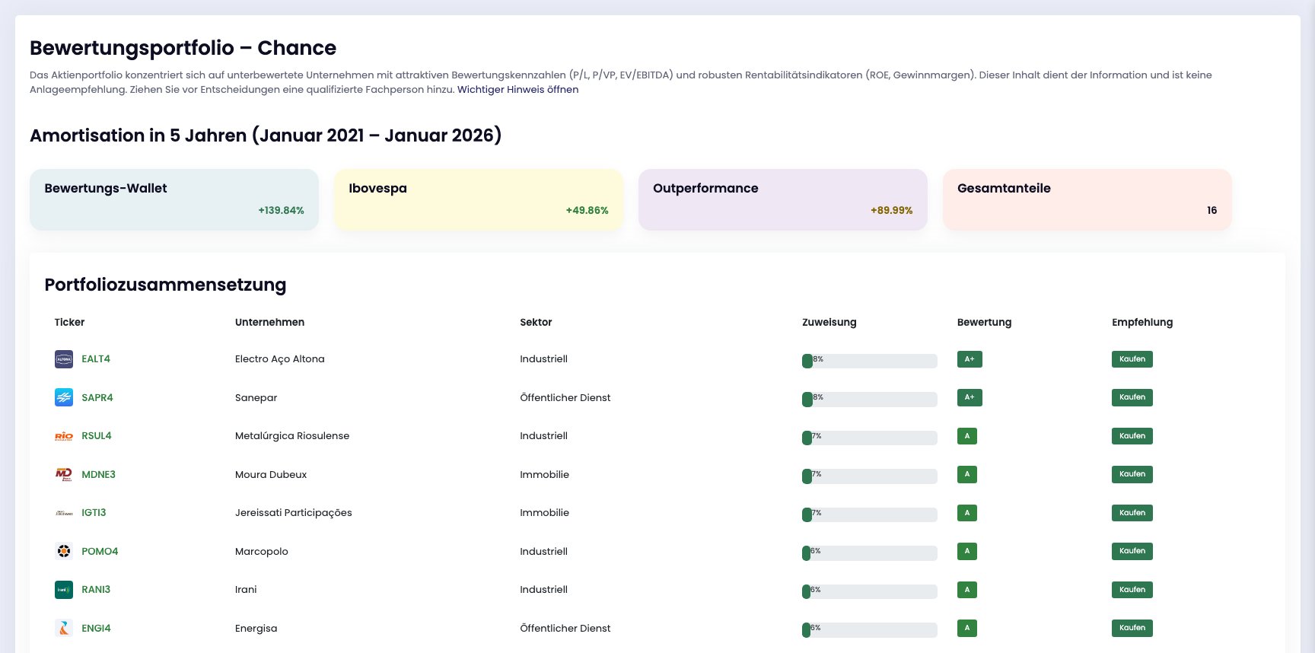Open the IGTI3 ticker link

point(94,513)
